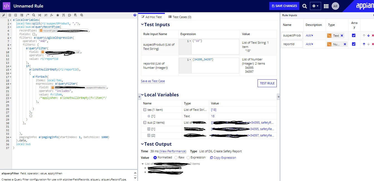
Task: Click reportId name input field
Action: (292, 44)
